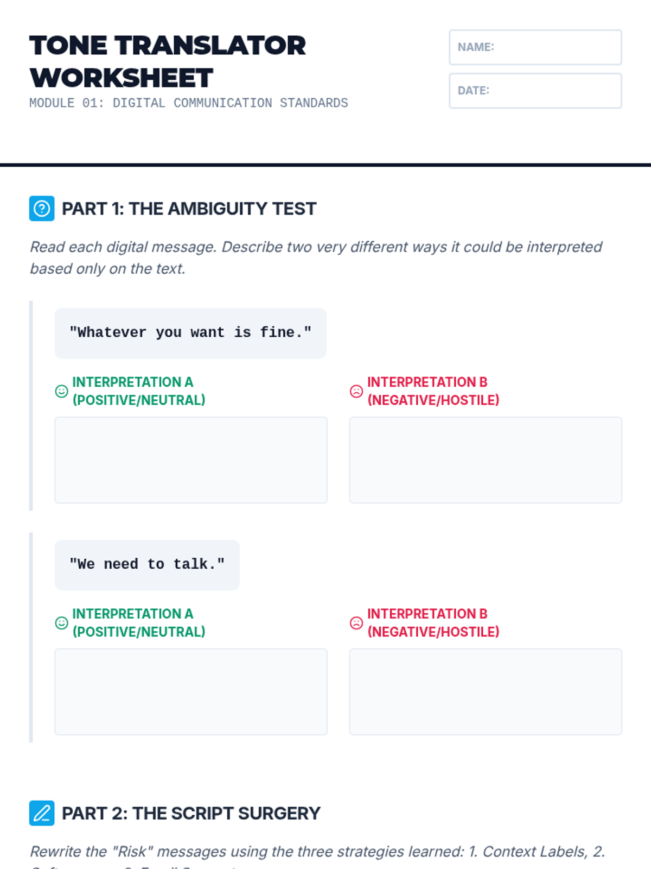Viewport: 651px width, 869px height.
Task: Click Interpretation B answer box for "We need to talk"
Action: tap(486, 691)
